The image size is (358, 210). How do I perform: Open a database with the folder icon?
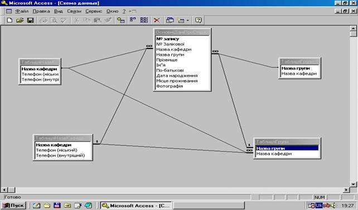click(x=20, y=20)
